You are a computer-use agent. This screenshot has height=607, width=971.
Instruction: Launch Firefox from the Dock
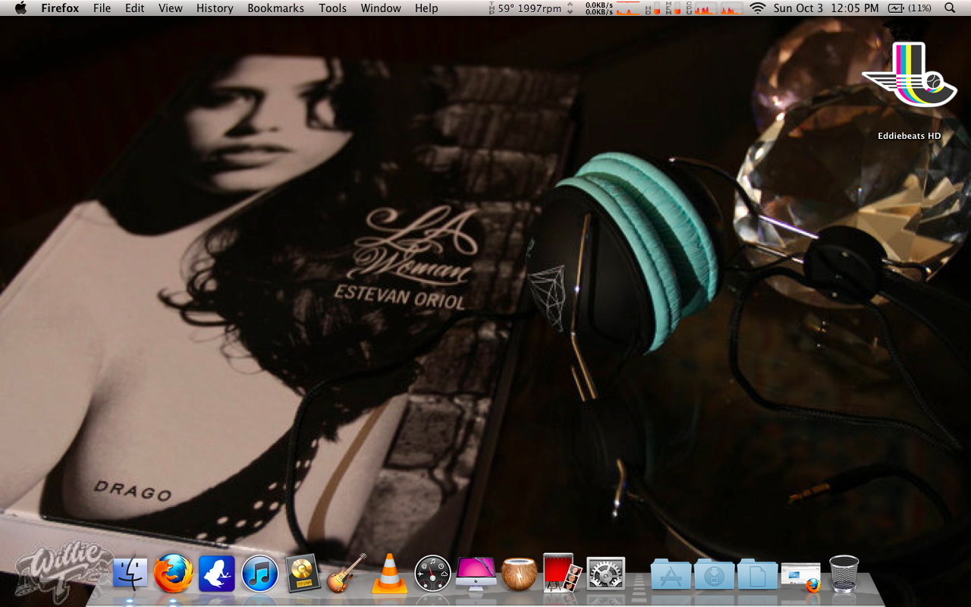pyautogui.click(x=173, y=573)
